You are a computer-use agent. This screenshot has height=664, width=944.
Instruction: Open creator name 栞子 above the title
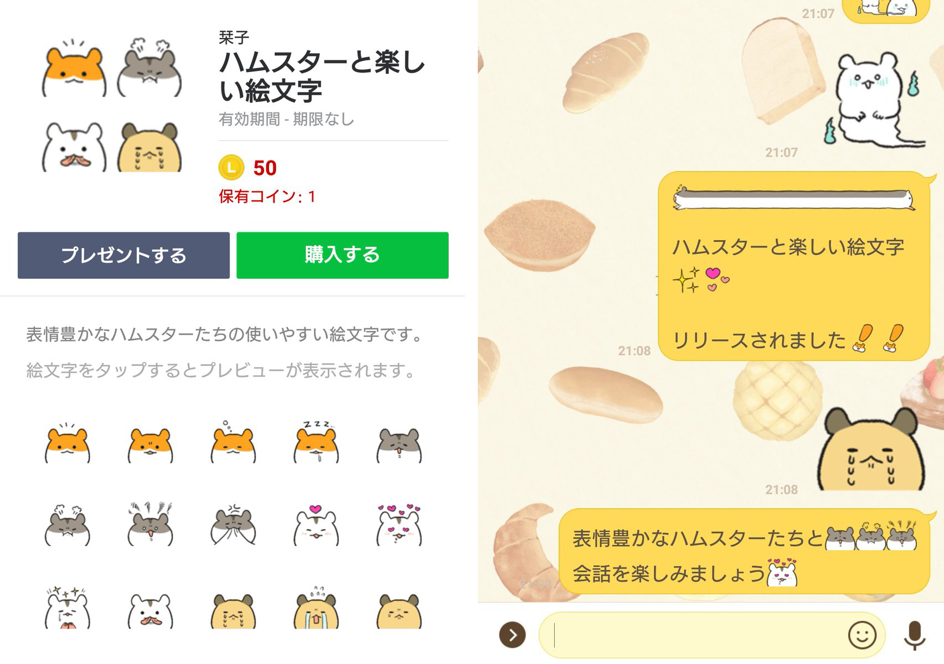[x=234, y=38]
